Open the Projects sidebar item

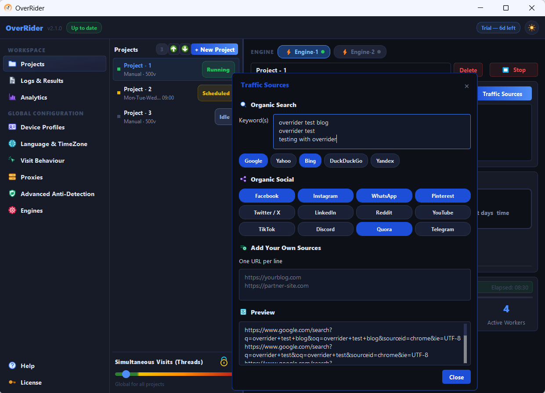pos(54,64)
